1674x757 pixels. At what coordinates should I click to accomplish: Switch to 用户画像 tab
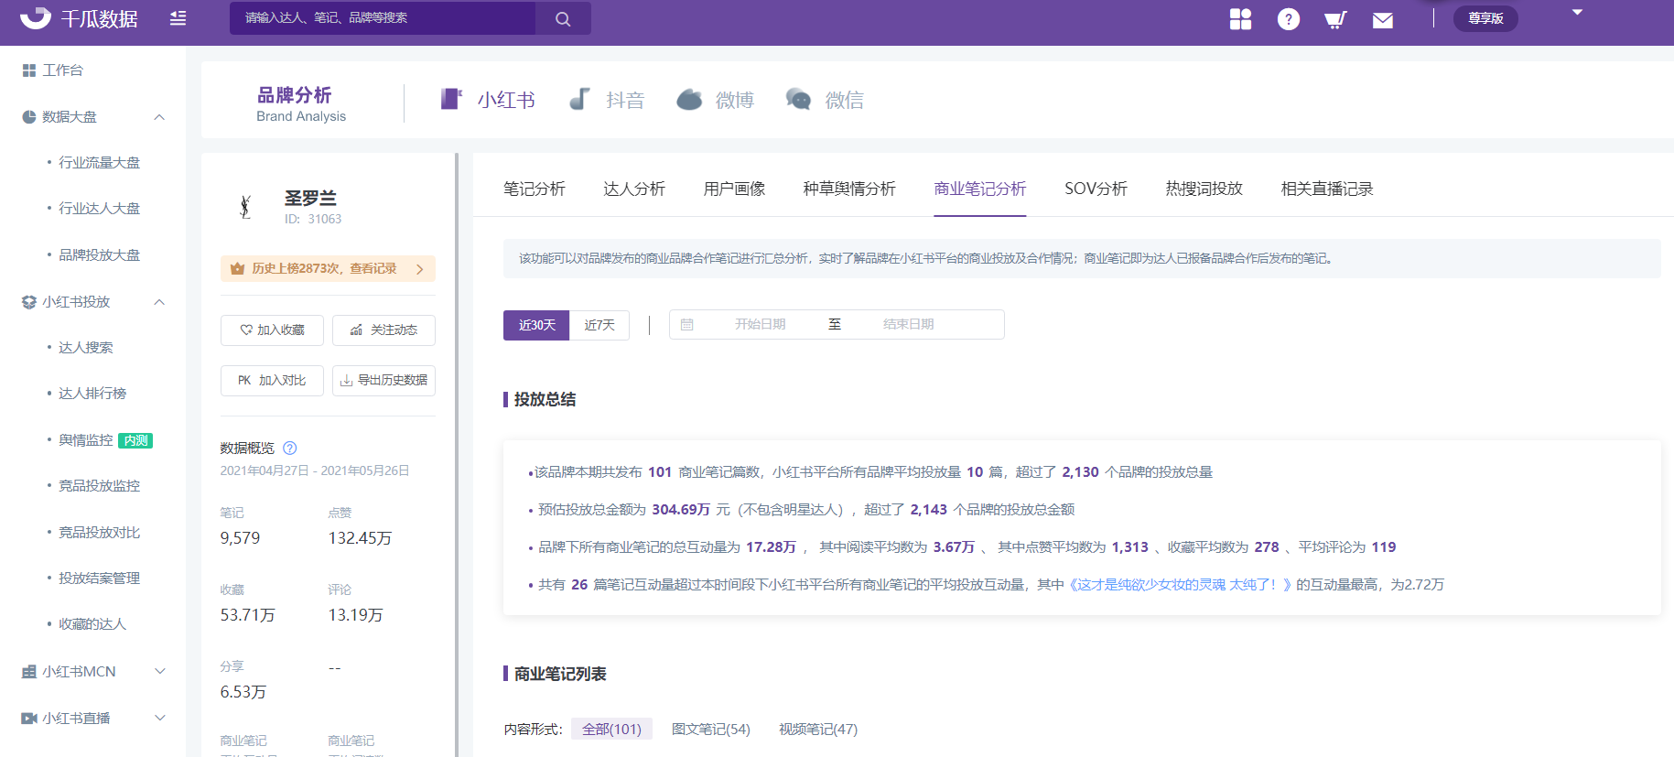pyautogui.click(x=734, y=189)
